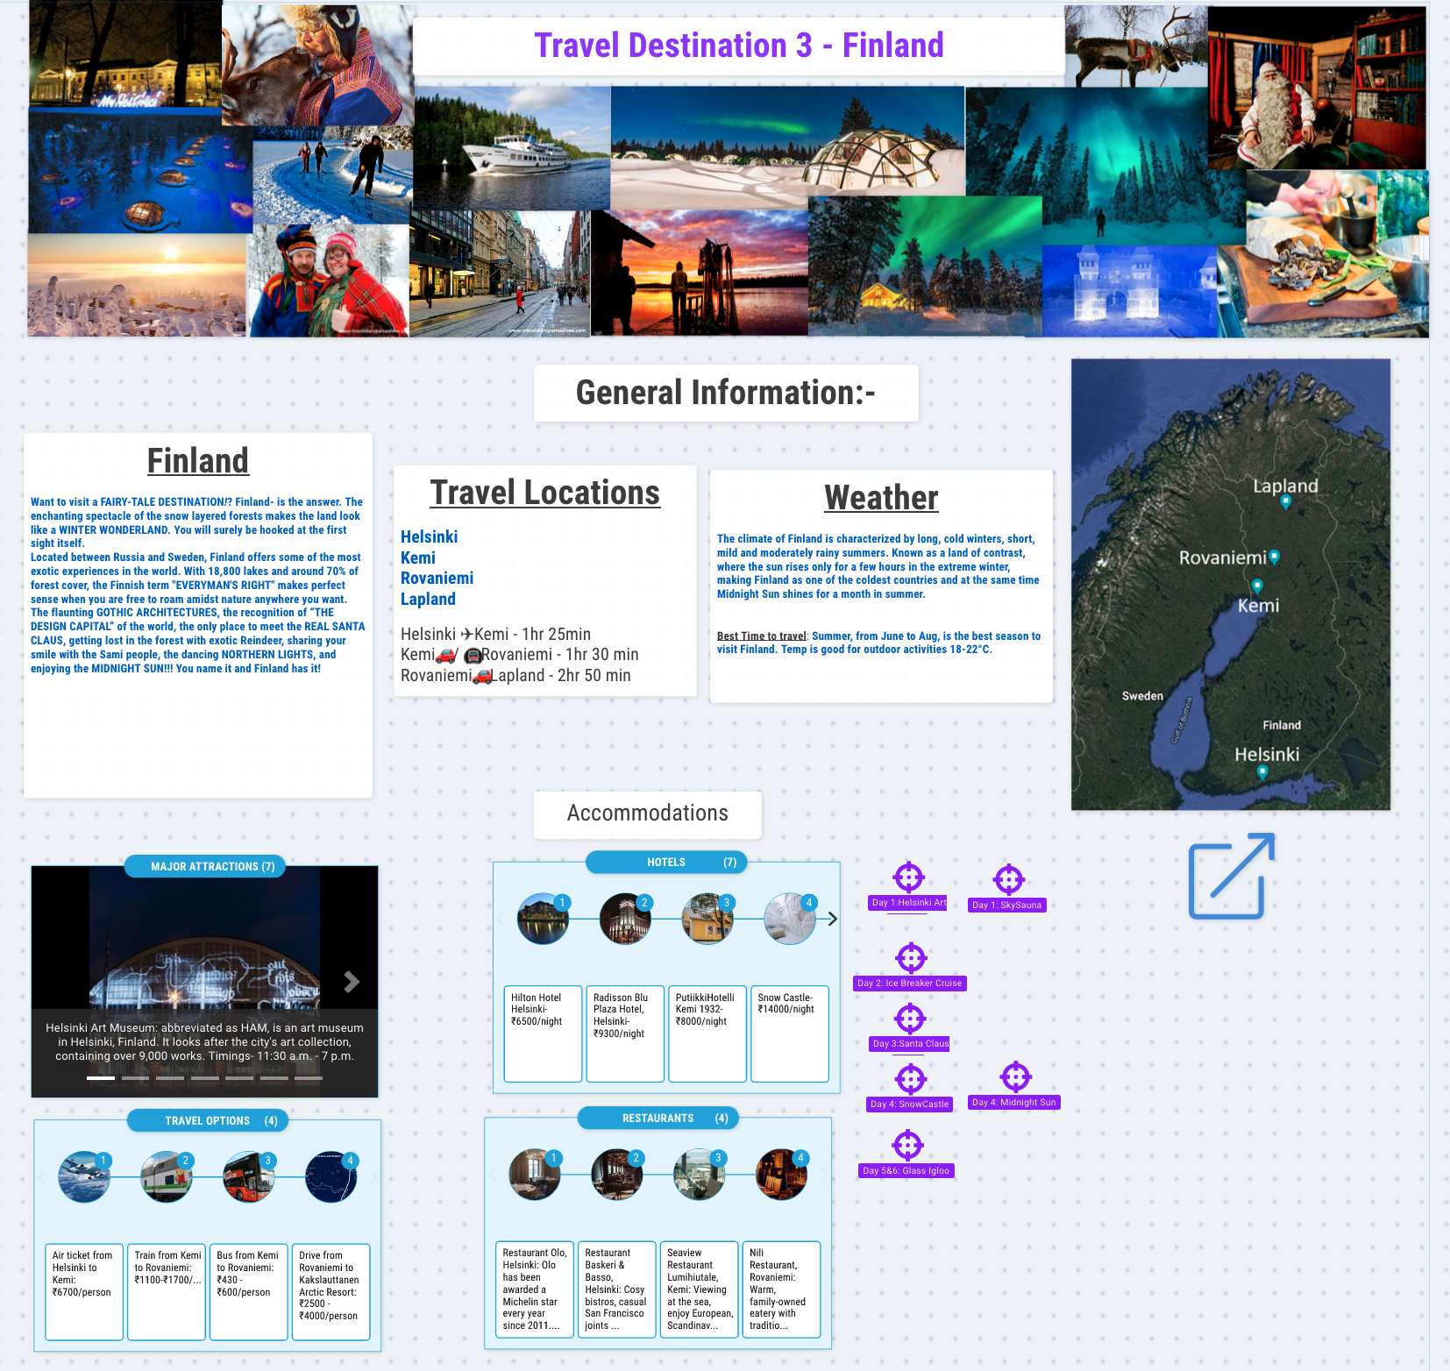
Task: Select the Day 3: Santa Claus target icon
Action: 910,1019
